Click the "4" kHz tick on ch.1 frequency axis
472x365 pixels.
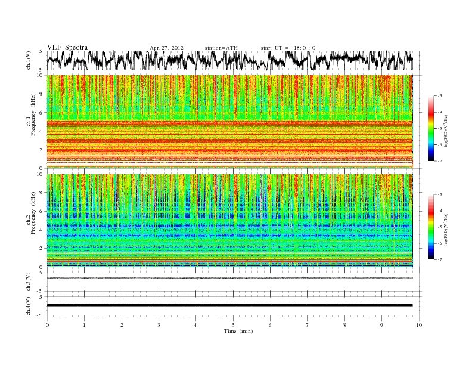click(x=41, y=131)
